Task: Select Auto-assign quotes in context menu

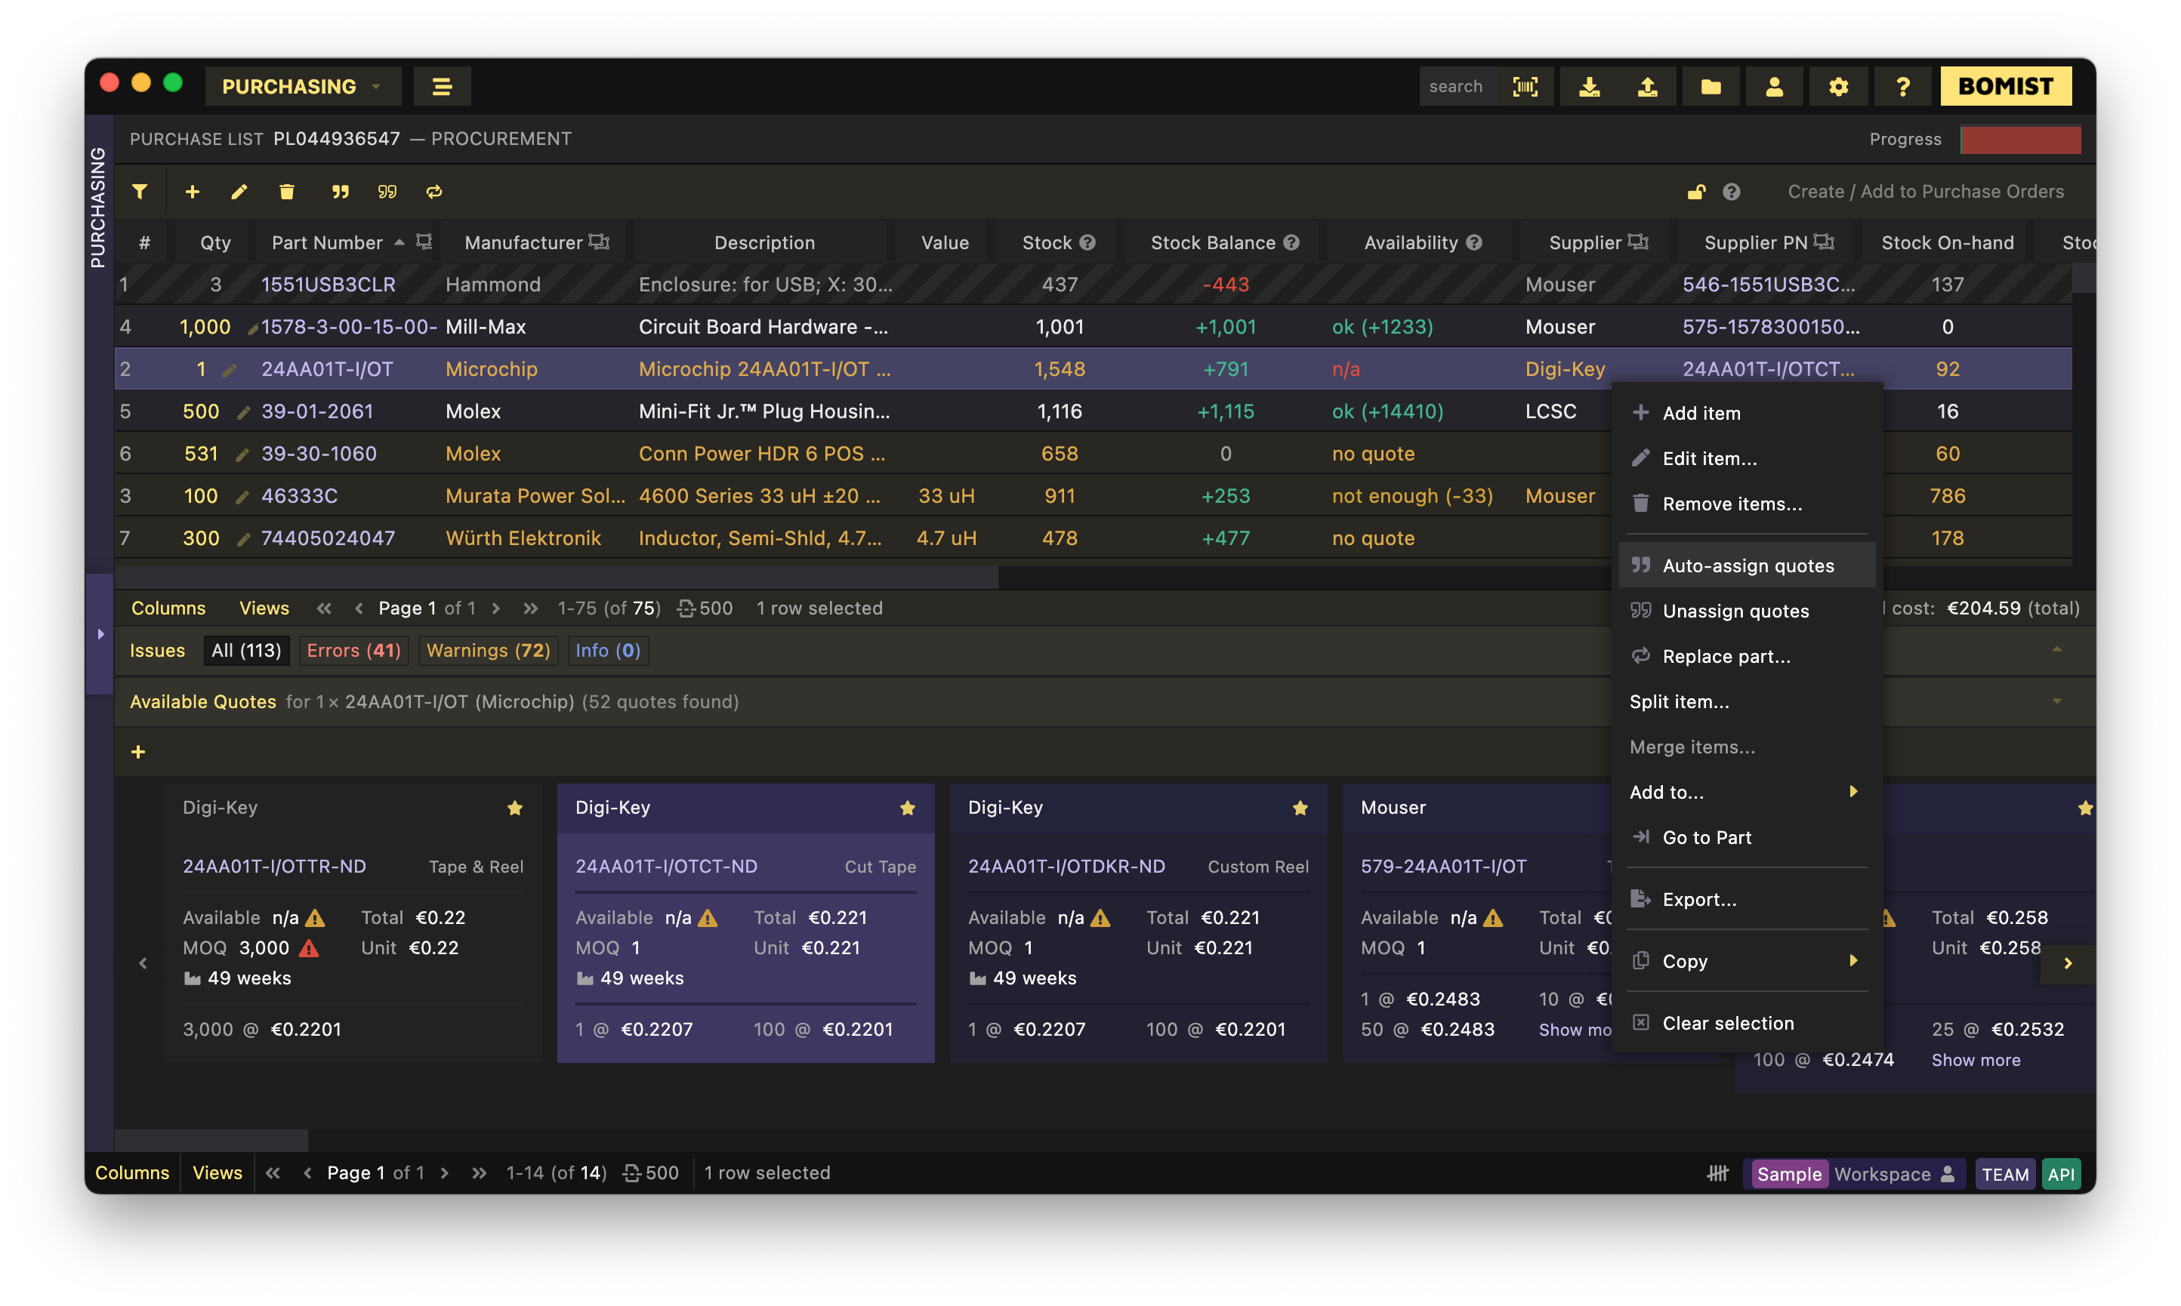Action: 1747,566
